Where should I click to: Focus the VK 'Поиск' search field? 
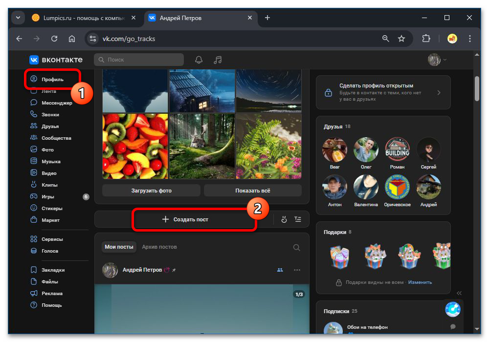tap(139, 60)
